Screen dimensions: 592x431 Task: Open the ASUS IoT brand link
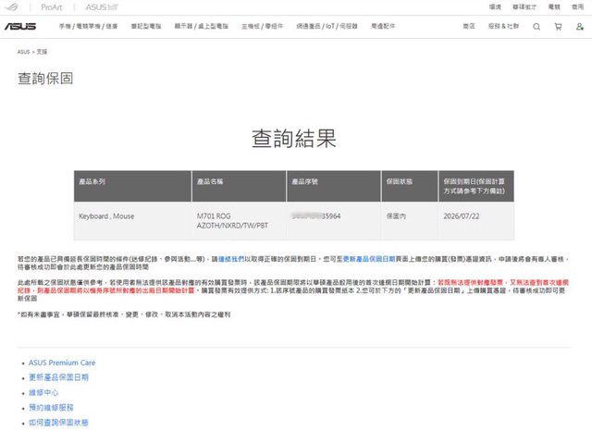pos(98,6)
